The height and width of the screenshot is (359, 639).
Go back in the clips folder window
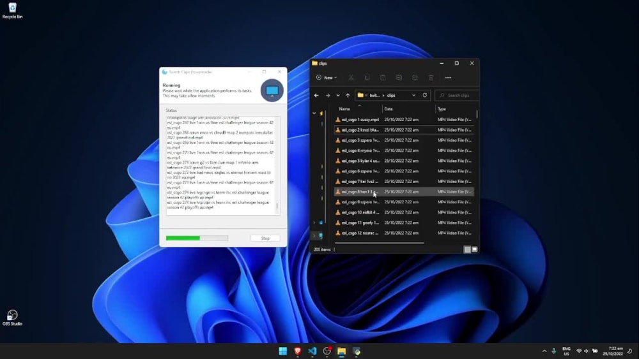click(x=317, y=96)
